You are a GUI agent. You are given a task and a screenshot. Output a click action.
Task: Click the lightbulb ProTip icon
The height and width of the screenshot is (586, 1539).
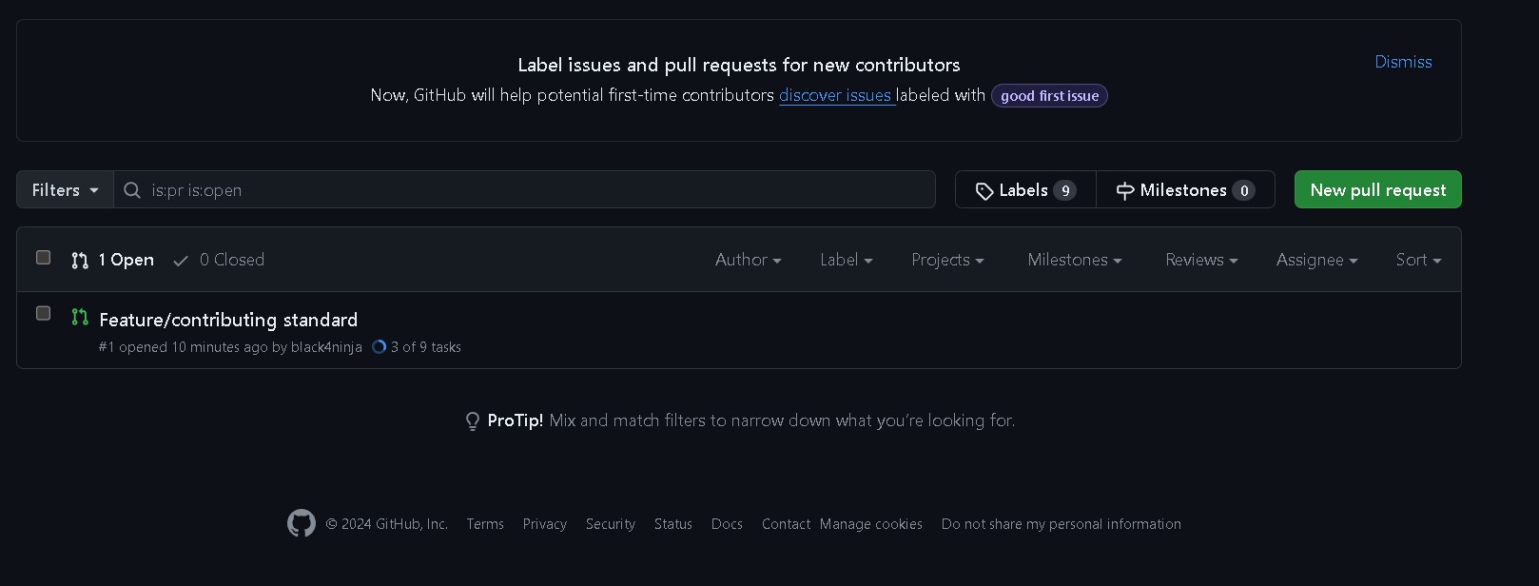[x=472, y=420]
